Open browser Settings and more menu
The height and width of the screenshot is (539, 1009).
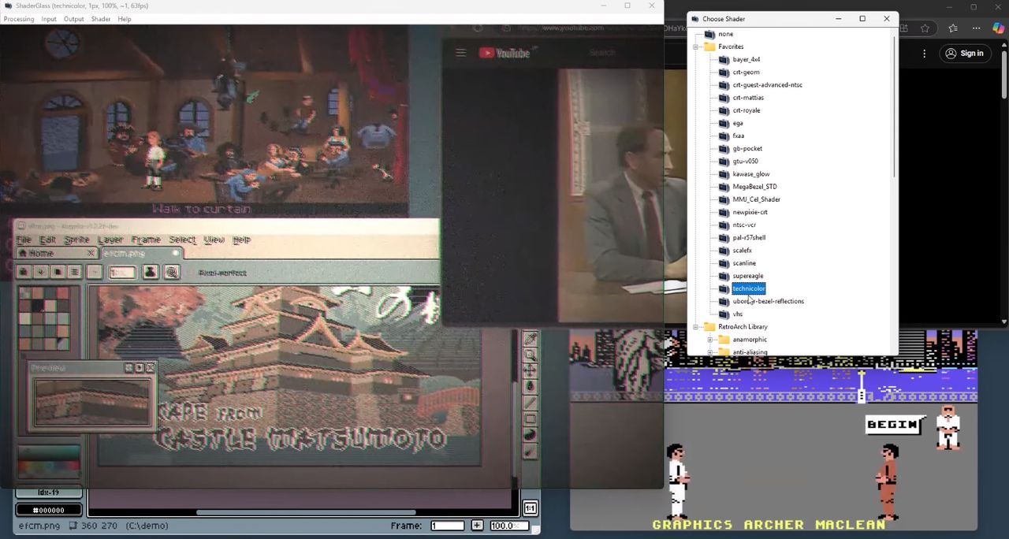(976, 28)
